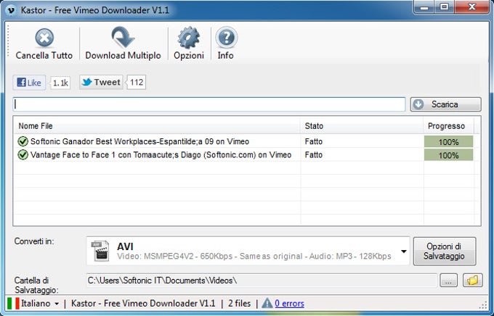Click the Italian flag icon
Image resolution: width=494 pixels, height=316 pixels.
click(x=13, y=304)
